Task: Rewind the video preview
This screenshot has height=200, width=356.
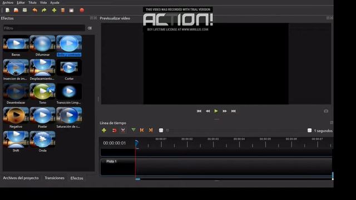Action: click(x=207, y=111)
